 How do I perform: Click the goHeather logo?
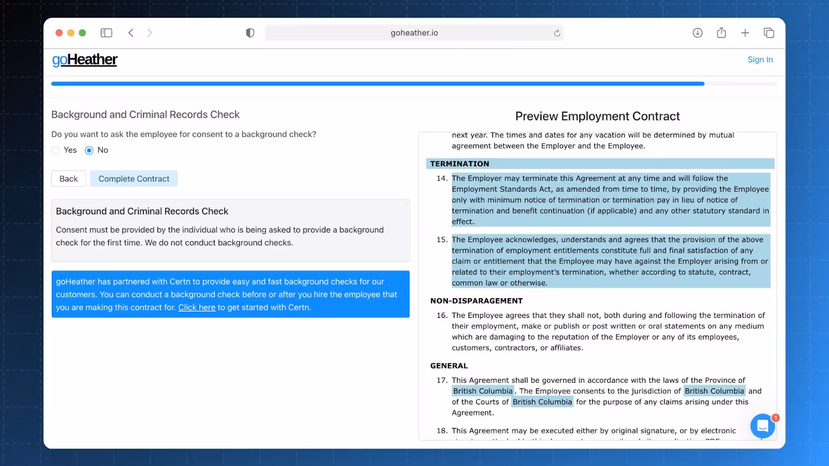pos(84,60)
